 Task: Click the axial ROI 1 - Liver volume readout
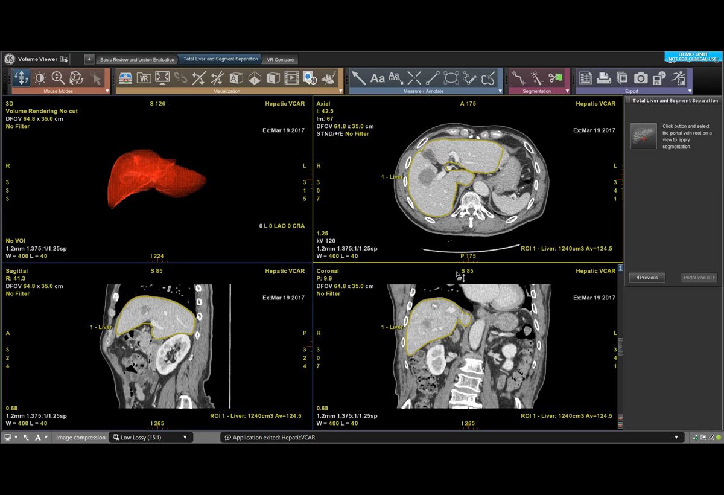[x=566, y=248]
